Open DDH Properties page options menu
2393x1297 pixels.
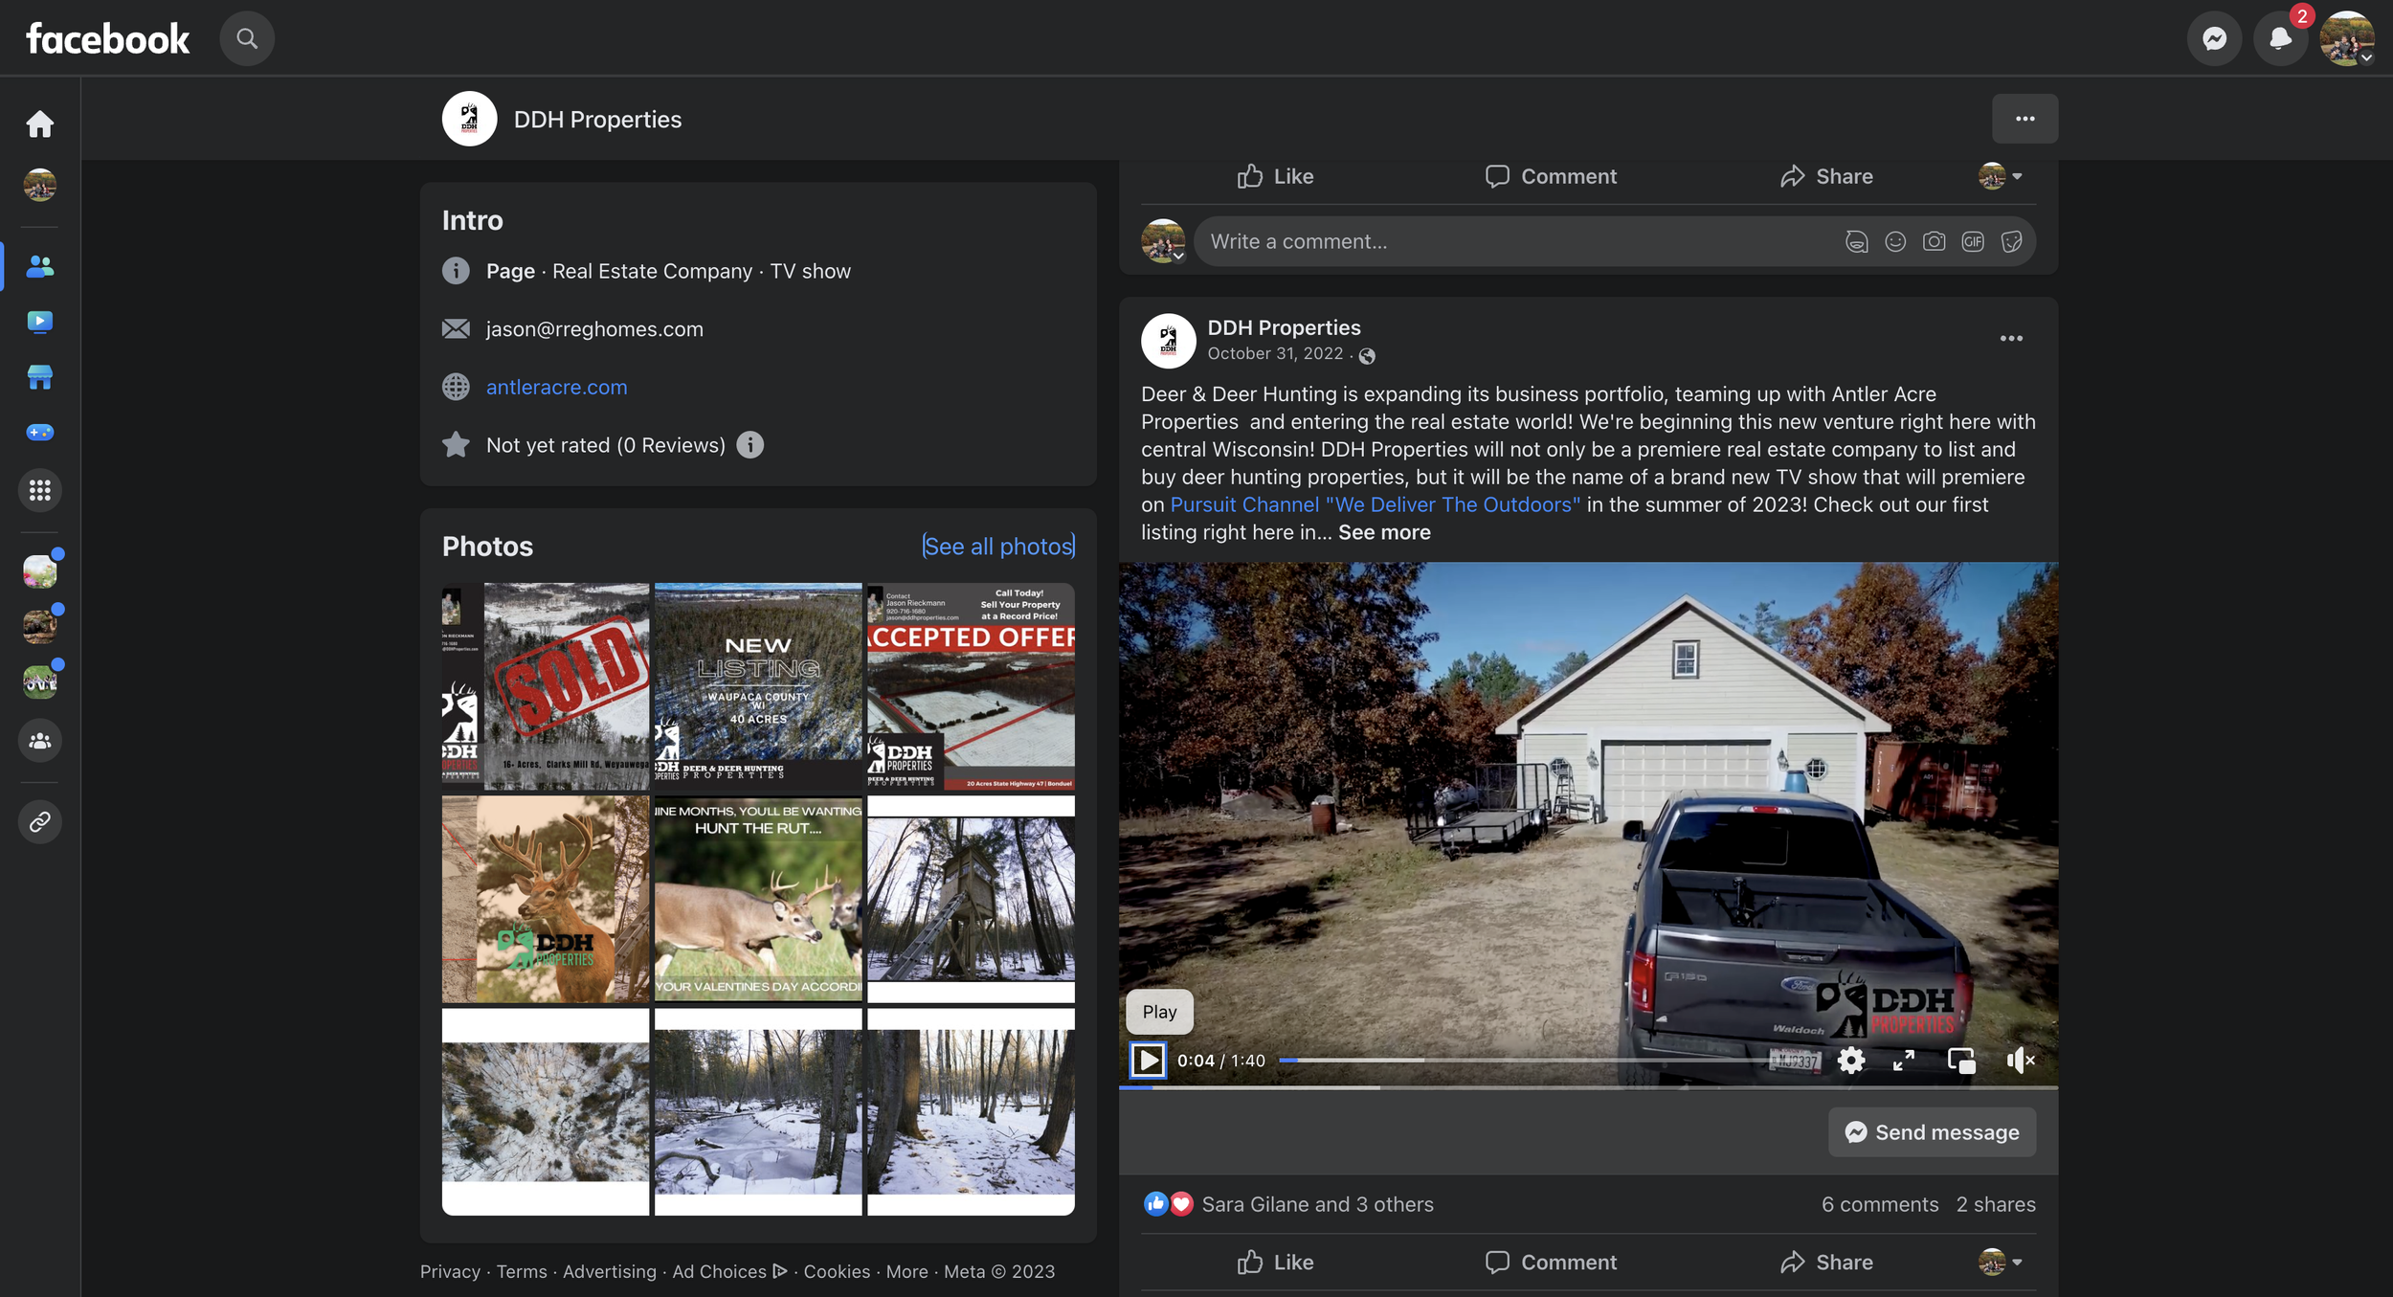tap(2024, 119)
